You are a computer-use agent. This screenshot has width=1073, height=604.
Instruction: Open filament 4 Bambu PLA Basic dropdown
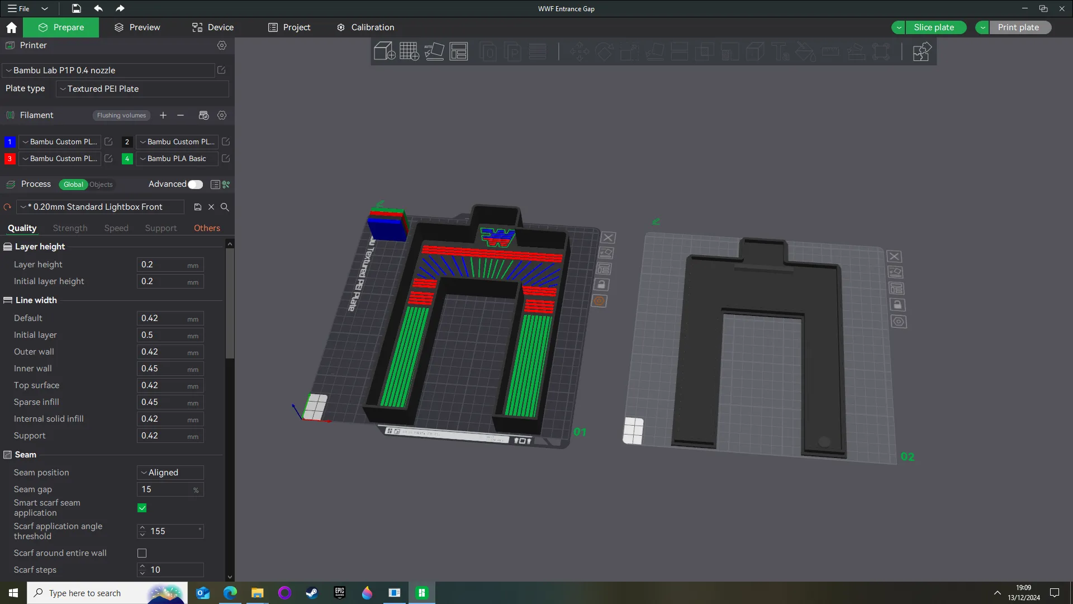click(177, 159)
